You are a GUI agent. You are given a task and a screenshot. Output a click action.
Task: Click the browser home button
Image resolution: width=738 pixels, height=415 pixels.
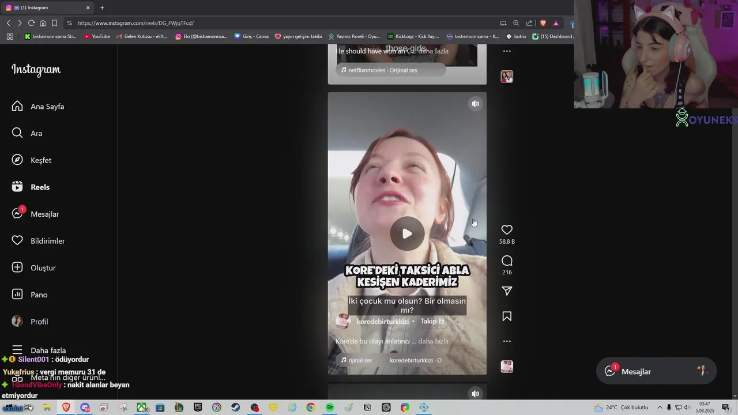(43, 23)
